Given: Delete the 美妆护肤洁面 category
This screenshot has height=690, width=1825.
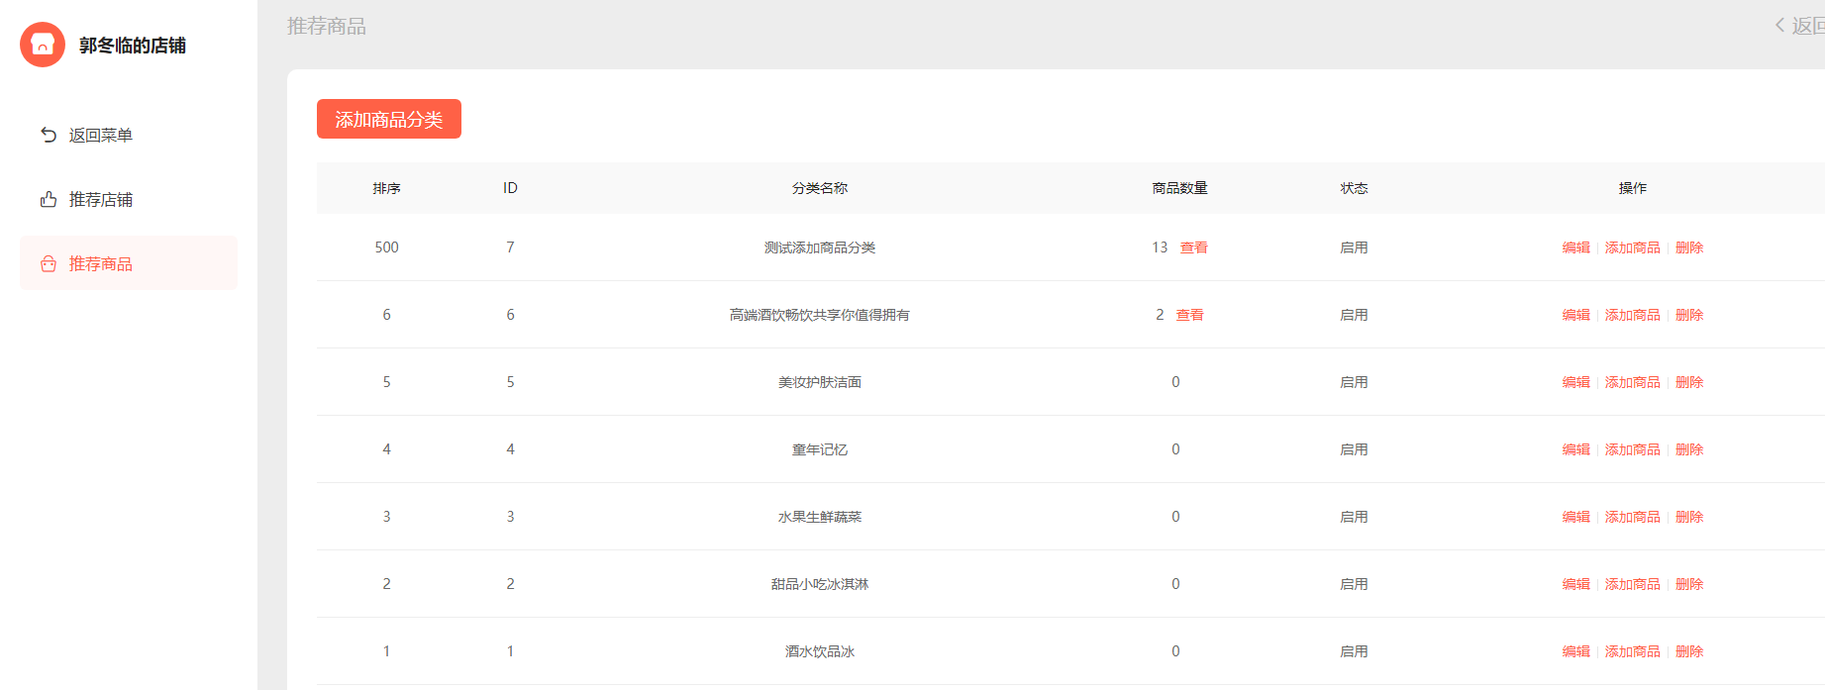Looking at the screenshot, I should click(x=1689, y=382).
